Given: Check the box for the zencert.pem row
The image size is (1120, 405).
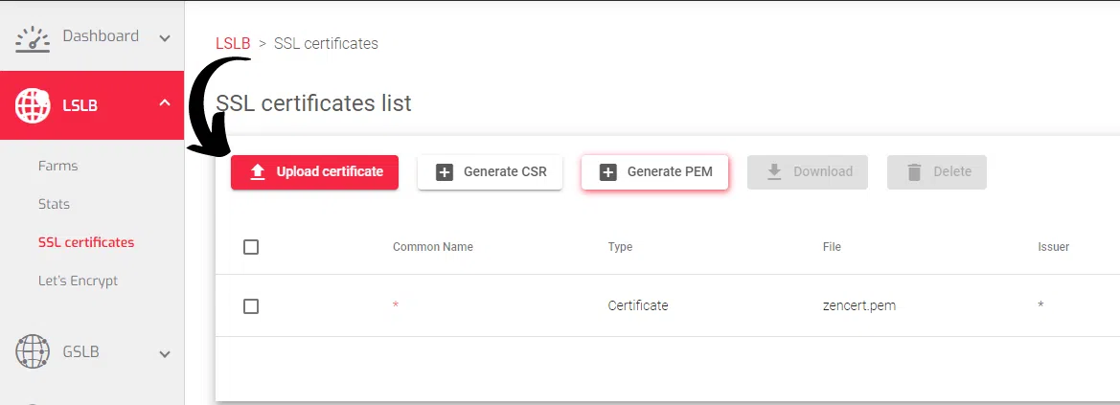Looking at the screenshot, I should [251, 306].
